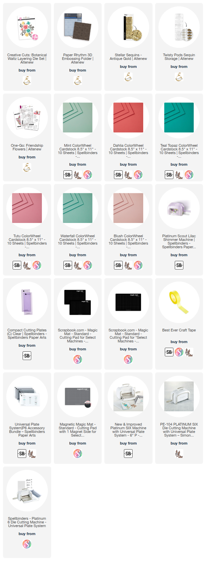Open Scrapbook.com icon under Blush ColorWheel Cardstock
This screenshot has height=565, width=206.
[138, 265]
